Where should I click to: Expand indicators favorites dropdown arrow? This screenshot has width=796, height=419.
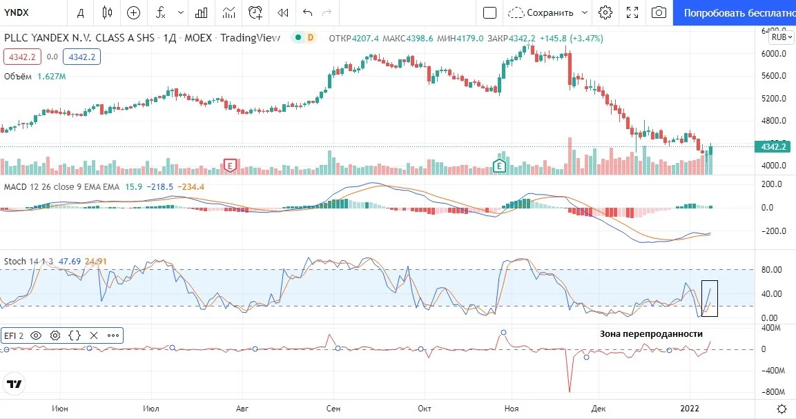(x=181, y=12)
